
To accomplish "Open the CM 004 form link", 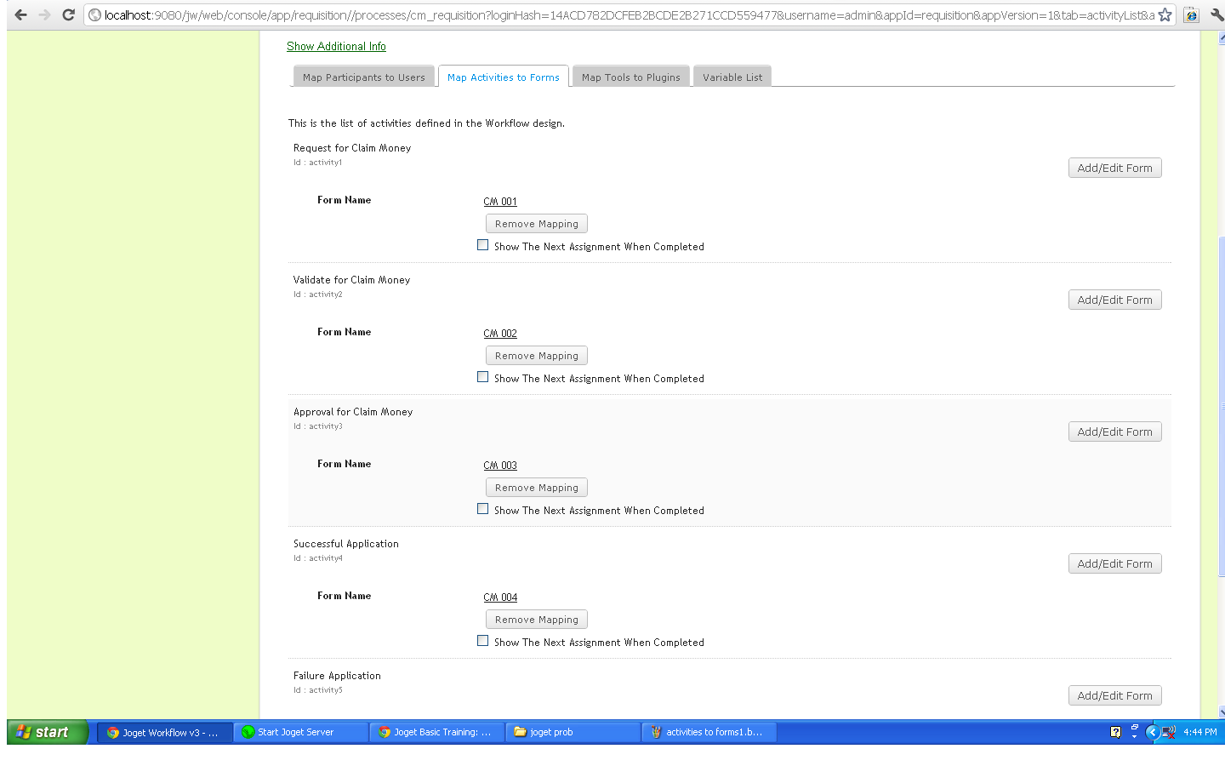I will point(500,597).
